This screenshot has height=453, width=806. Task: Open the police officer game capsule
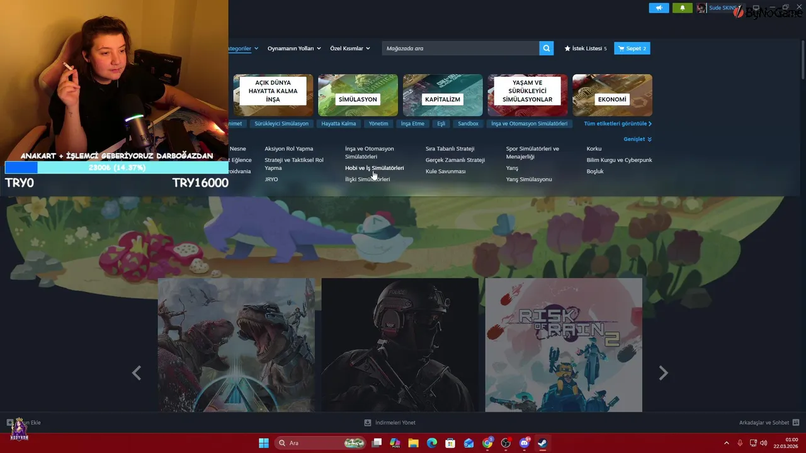(x=400, y=345)
